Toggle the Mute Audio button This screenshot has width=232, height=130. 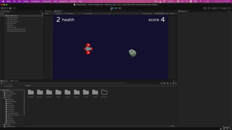[x=159, y=14]
